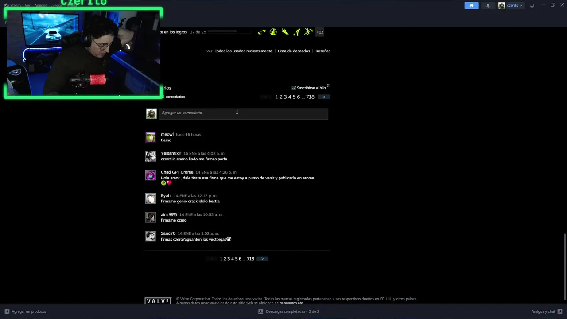Open the Lista de deseados link

tap(294, 51)
